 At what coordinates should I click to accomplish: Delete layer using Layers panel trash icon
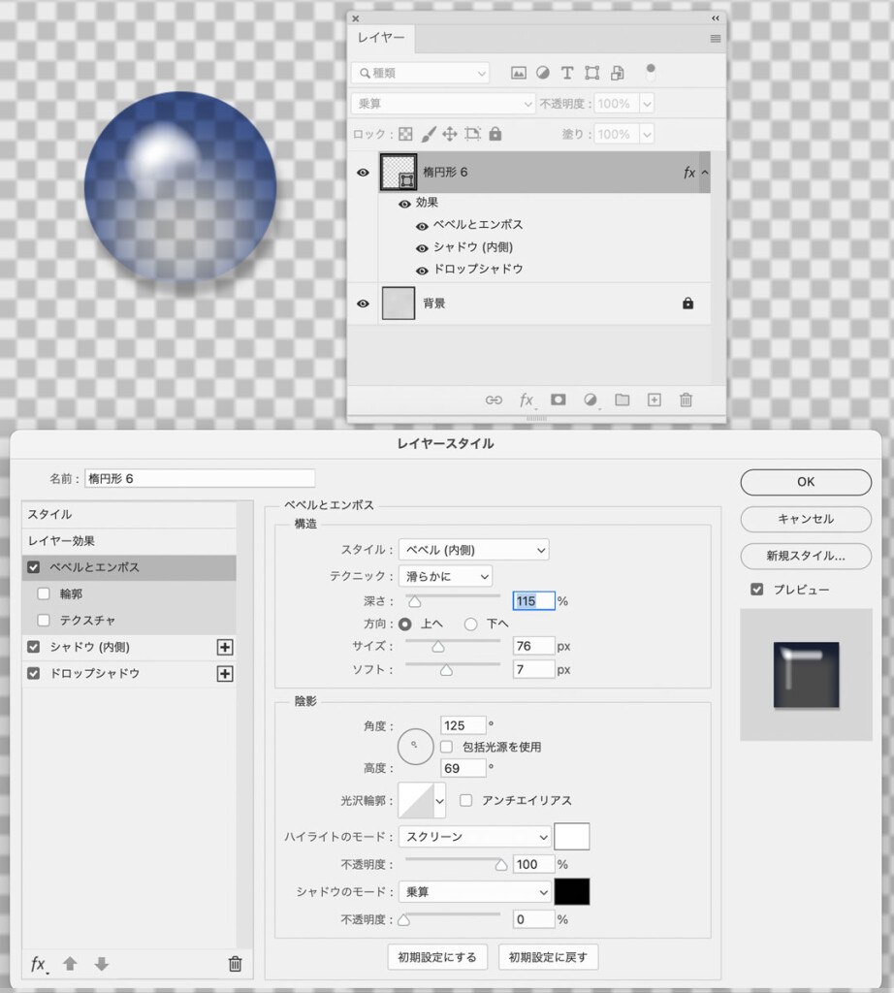coord(686,400)
